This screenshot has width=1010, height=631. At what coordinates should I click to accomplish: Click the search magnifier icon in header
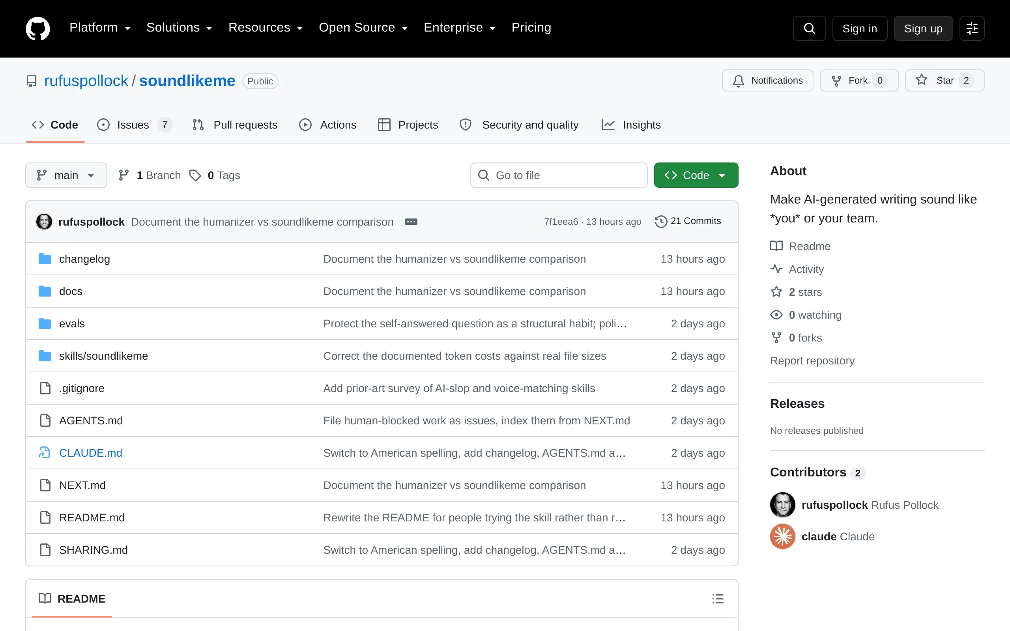point(809,28)
